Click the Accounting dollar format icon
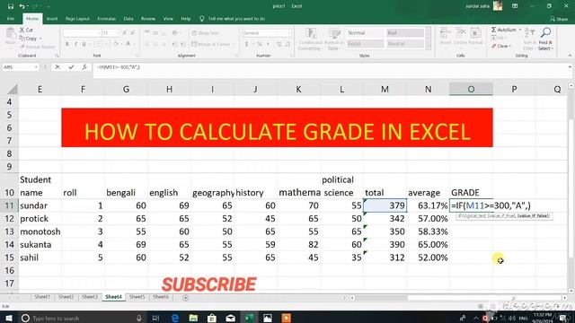 [247, 44]
